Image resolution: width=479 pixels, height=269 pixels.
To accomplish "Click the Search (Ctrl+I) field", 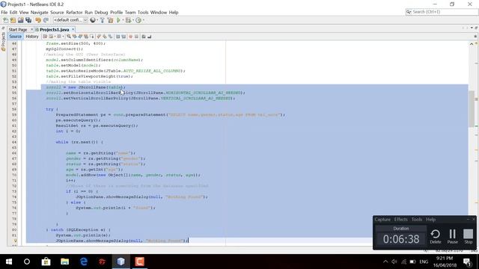I will click(442, 12).
